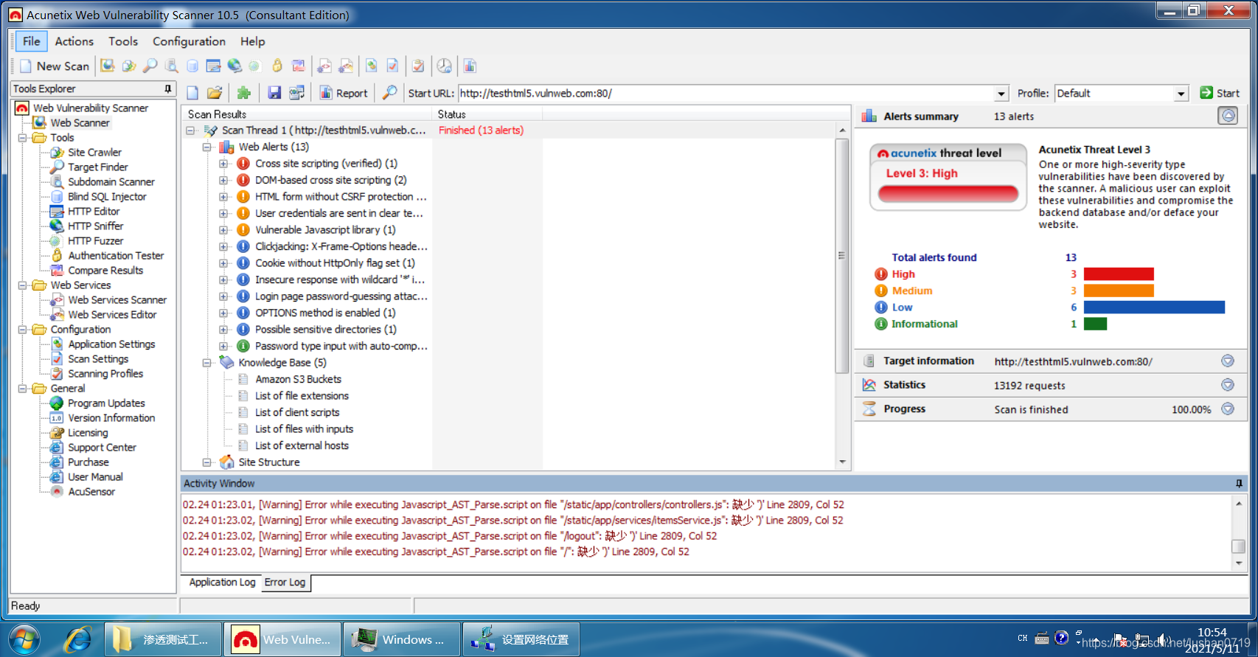Click the red High alerts bar
This screenshot has height=657, width=1258.
click(1119, 274)
